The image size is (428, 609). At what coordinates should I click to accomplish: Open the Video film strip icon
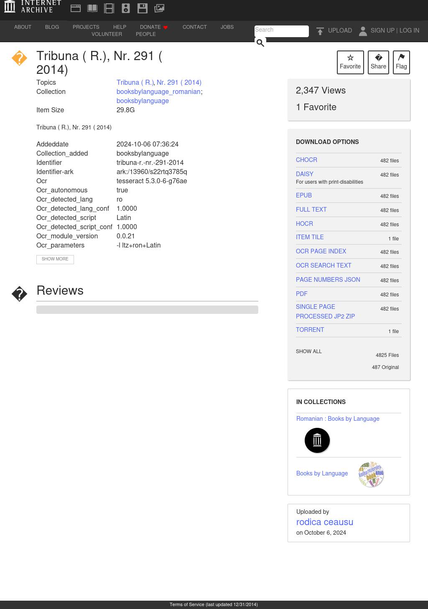click(109, 8)
